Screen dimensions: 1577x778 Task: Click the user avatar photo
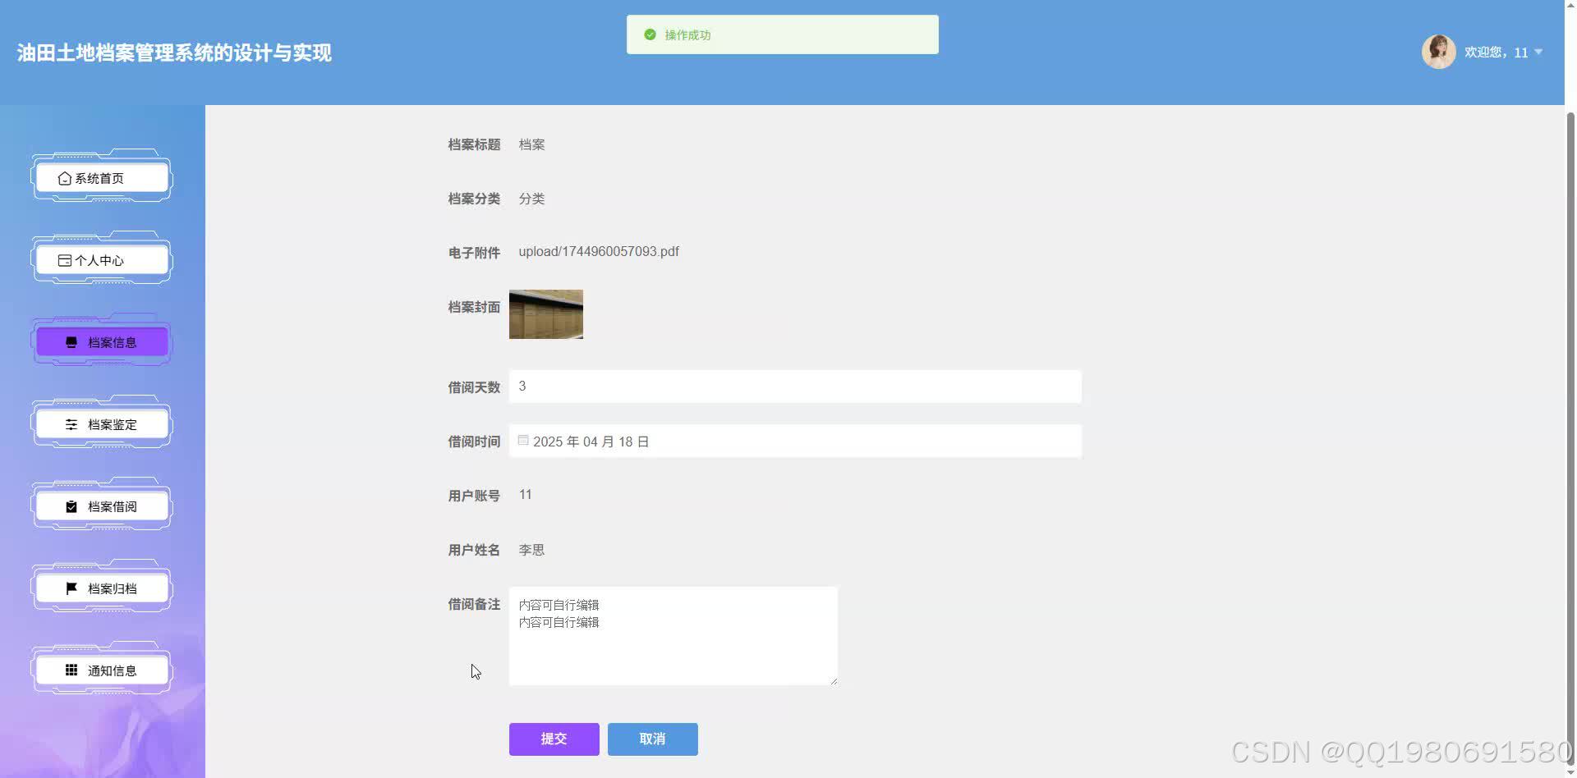(1439, 52)
